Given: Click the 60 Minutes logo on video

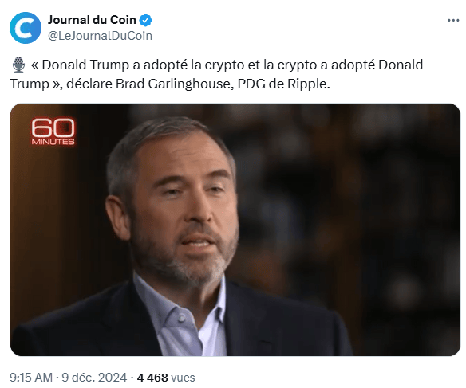Looking at the screenshot, I should coord(53,131).
